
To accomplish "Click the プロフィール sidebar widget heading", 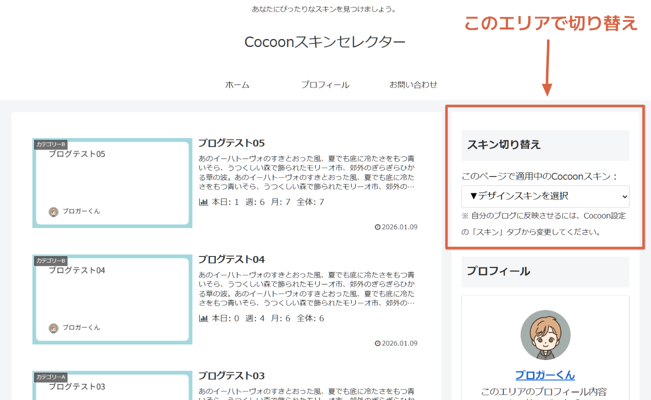I will tap(545, 271).
